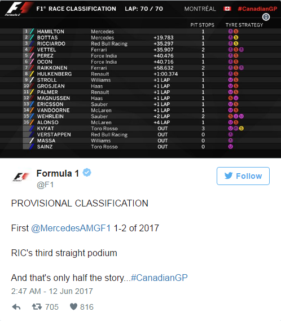281x321 pixels.
Task: Click the reply arrow icon
Action: [16, 307]
